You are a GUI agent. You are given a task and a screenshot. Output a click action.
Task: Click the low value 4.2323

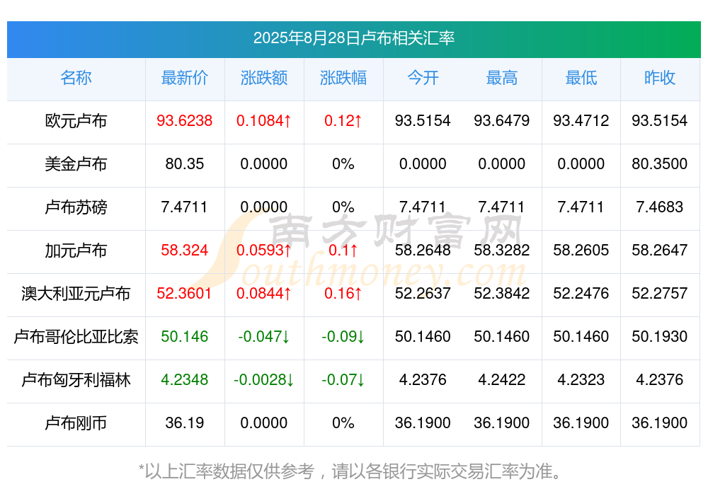click(581, 380)
